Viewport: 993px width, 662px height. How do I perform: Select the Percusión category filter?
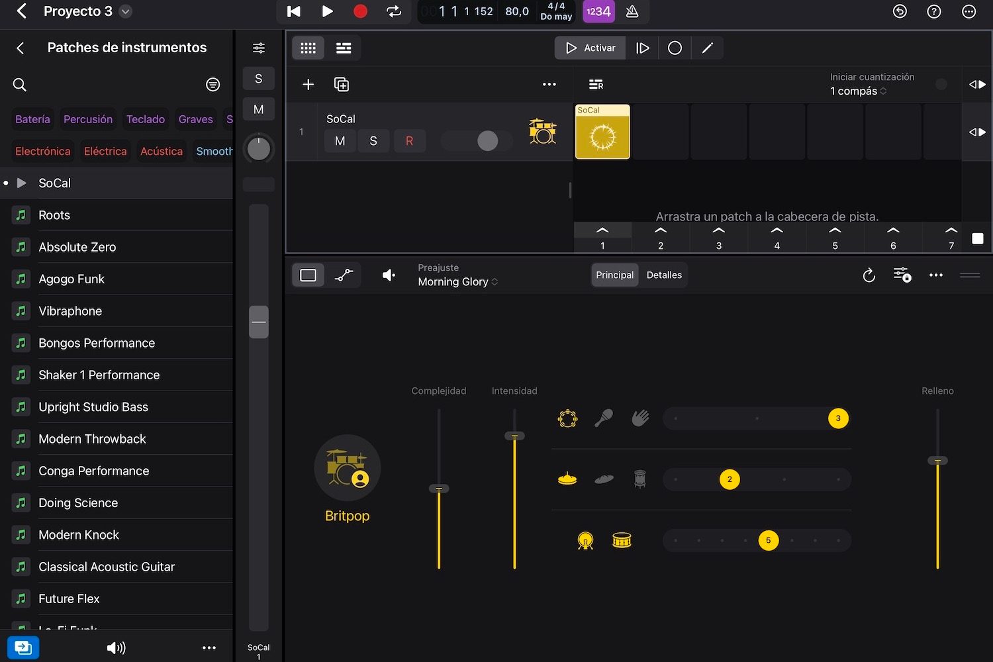coord(88,119)
